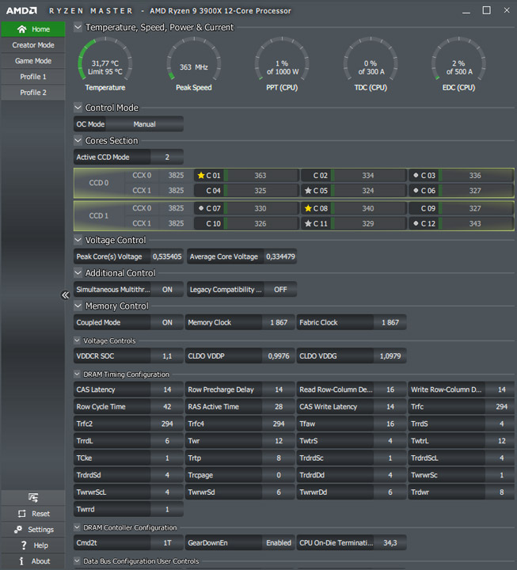Image resolution: width=517 pixels, height=570 pixels.
Task: Click the Fabric Clock 1 867 field
Action: 352,323
